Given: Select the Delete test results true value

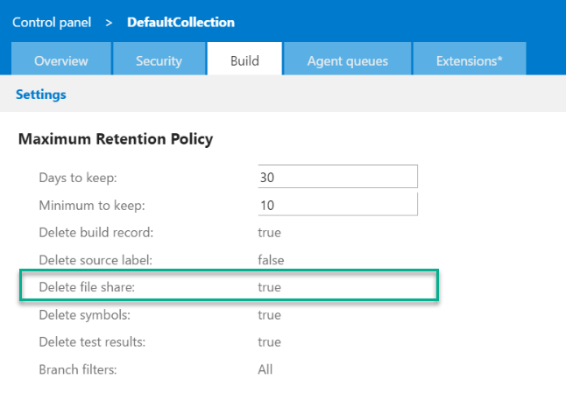Looking at the screenshot, I should (269, 341).
